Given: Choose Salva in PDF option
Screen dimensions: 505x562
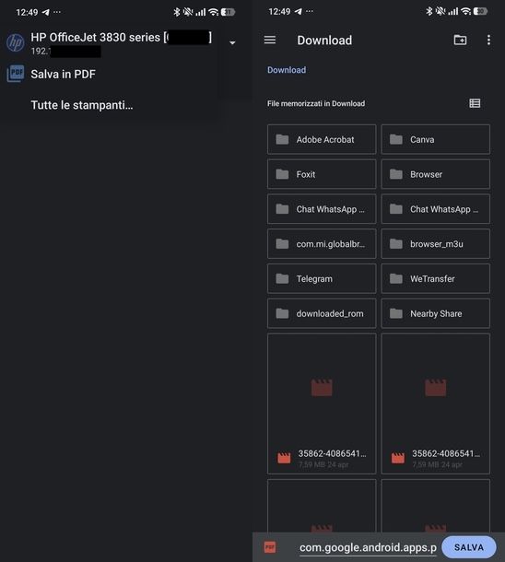Looking at the screenshot, I should pyautogui.click(x=63, y=75).
